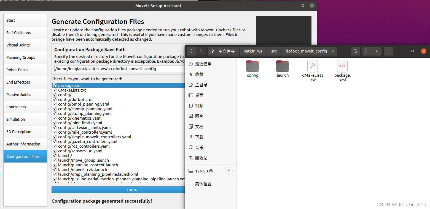Image resolution: width=430 pixels, height=209 pixels.
Task: Select Configuration Files tab
Action: click(x=25, y=156)
